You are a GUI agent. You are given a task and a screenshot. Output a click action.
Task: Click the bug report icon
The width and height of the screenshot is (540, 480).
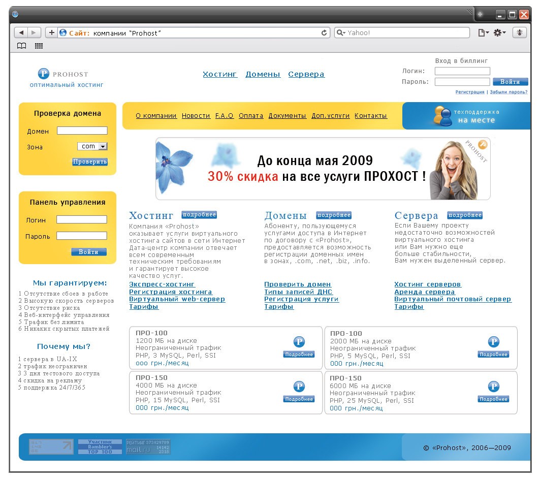click(520, 33)
